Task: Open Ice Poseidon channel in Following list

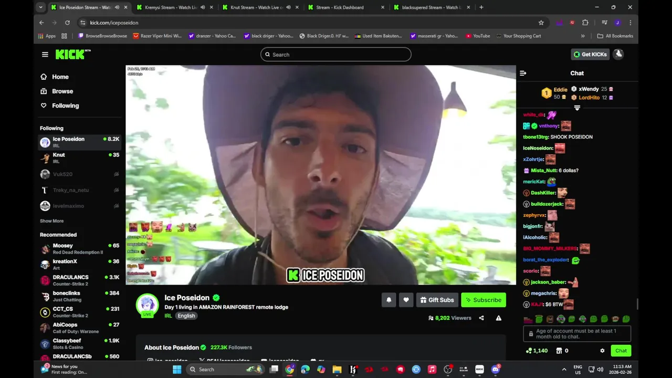Action: (x=80, y=142)
